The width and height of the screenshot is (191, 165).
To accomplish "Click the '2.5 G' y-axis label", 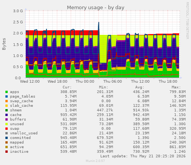I will [18, 22].
